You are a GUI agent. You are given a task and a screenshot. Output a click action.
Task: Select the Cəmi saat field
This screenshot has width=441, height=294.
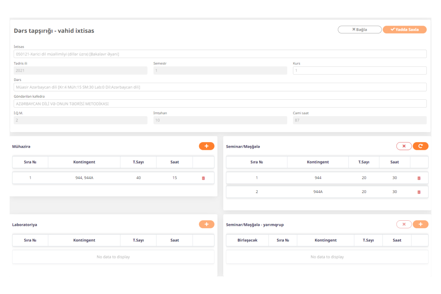click(359, 120)
